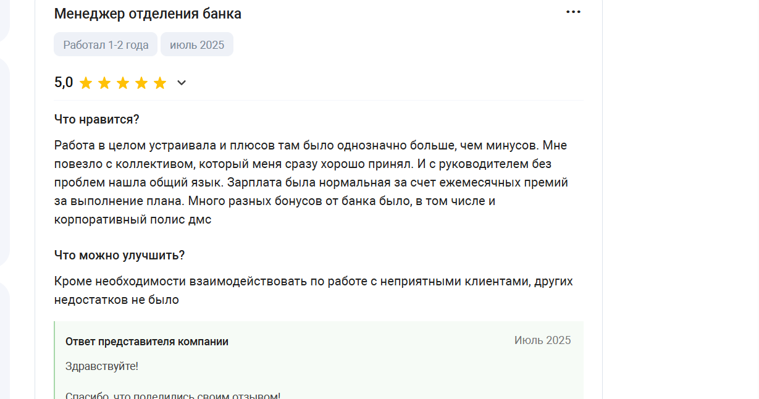Viewport: 759px width, 399px height.
Task: Select the "июль 2025" tag
Action: 197,44
